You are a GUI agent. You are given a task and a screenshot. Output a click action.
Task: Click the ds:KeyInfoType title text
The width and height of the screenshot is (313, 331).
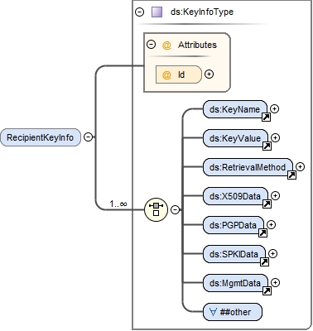[202, 12]
